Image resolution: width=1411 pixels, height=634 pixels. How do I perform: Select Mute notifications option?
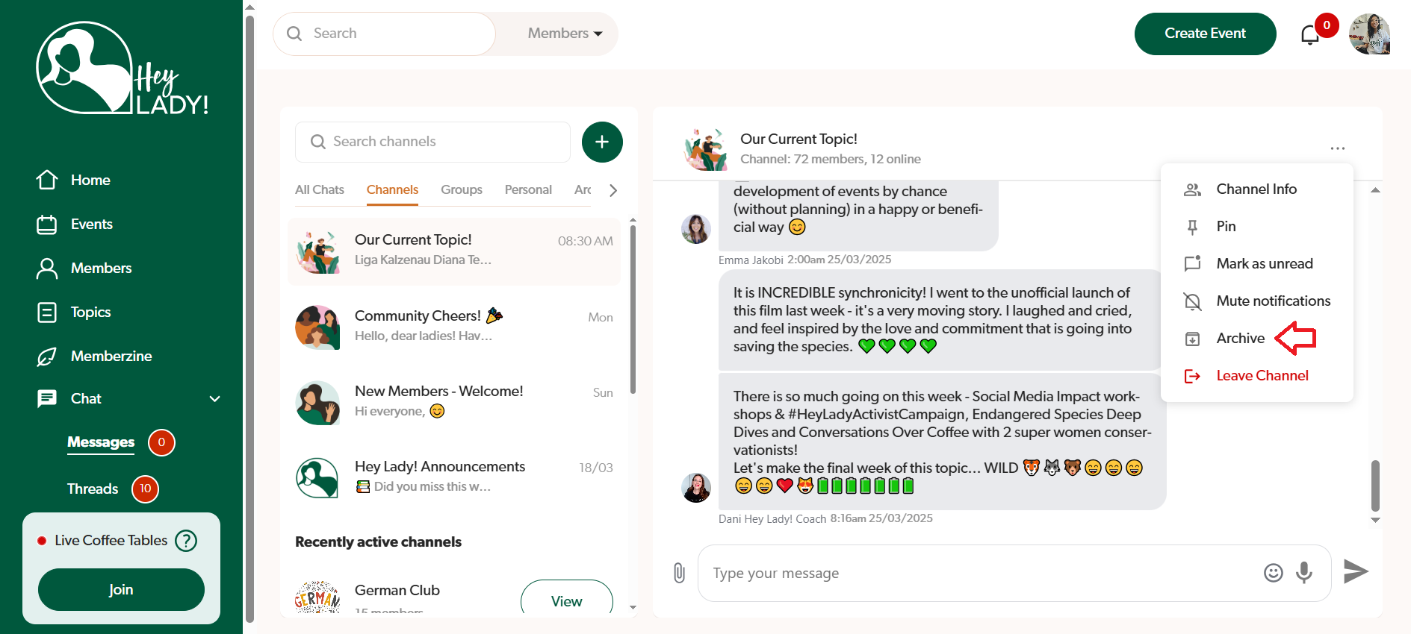coord(1257,301)
